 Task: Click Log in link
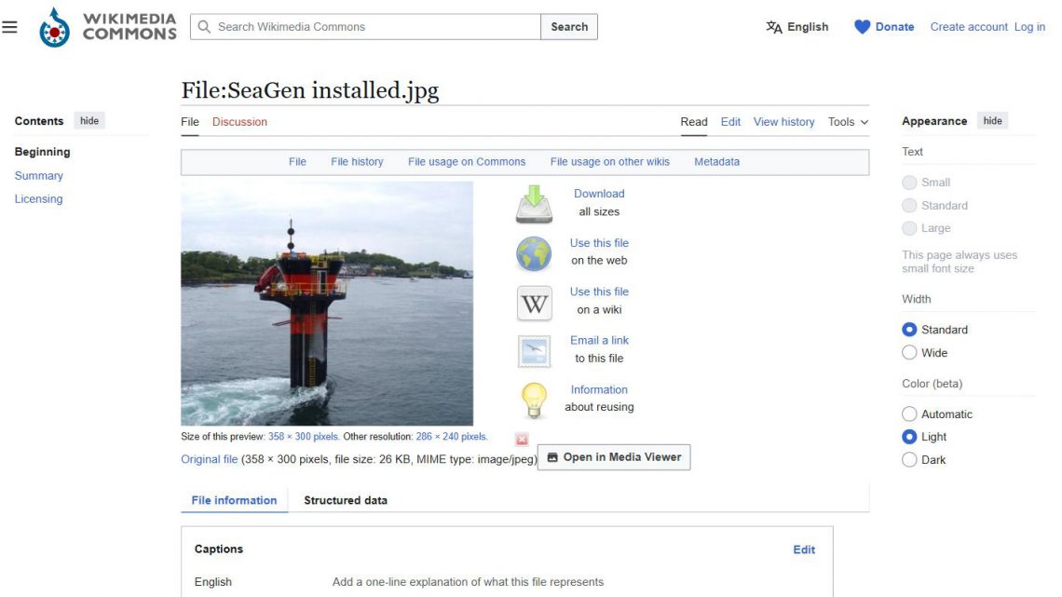[x=1029, y=27]
